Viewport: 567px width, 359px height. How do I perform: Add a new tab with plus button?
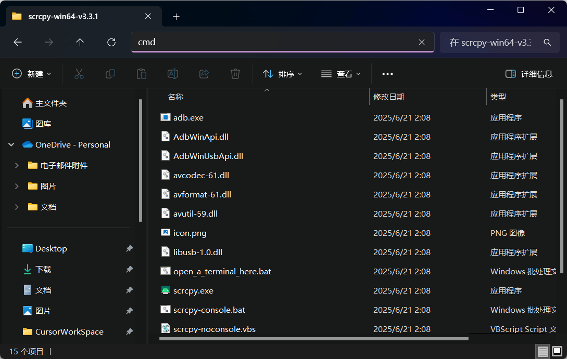coord(176,17)
